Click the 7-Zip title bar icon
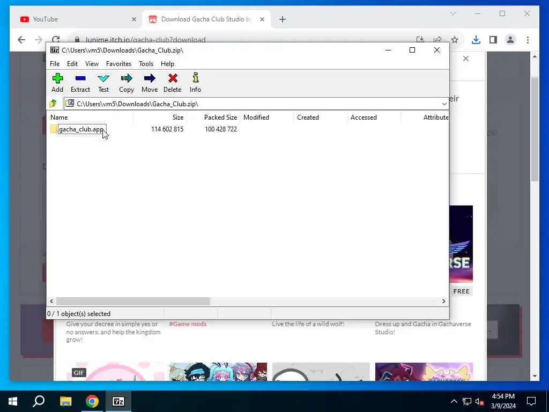549x412 pixels. click(x=55, y=50)
